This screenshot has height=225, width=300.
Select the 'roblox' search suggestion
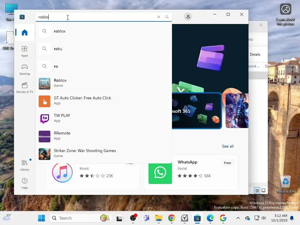coord(104,31)
